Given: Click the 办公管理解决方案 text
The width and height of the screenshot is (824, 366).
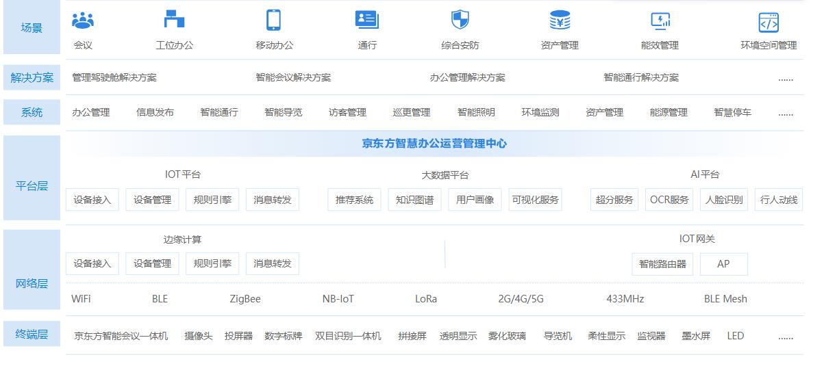Looking at the screenshot, I should click(468, 78).
